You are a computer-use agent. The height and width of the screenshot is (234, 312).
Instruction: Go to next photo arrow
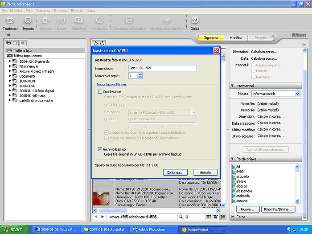(x=103, y=217)
